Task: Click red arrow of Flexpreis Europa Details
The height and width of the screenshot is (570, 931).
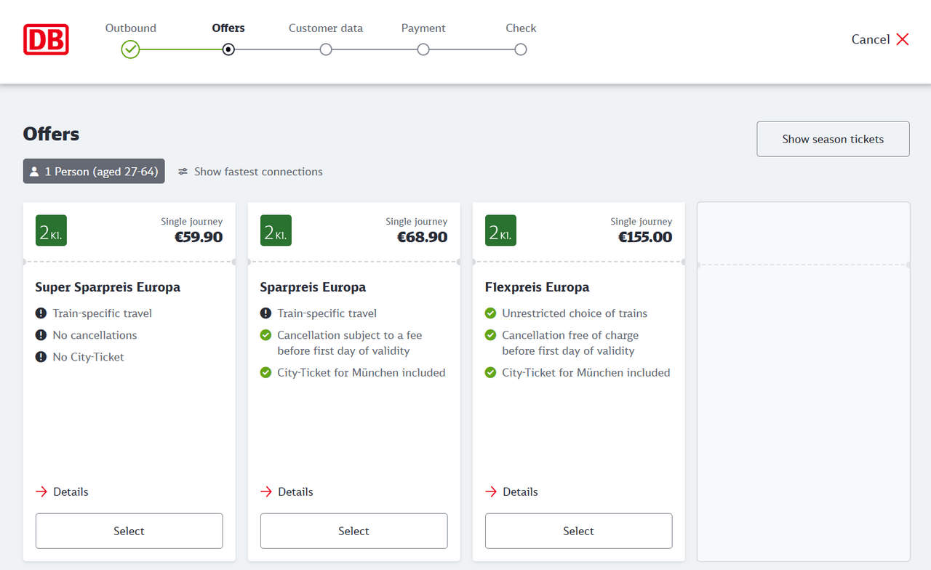Action: pos(491,492)
